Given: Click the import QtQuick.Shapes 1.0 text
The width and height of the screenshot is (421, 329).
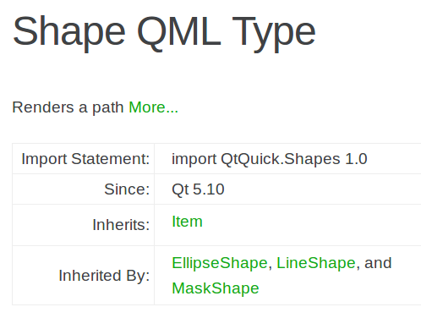Looking at the screenshot, I should pos(270,159).
